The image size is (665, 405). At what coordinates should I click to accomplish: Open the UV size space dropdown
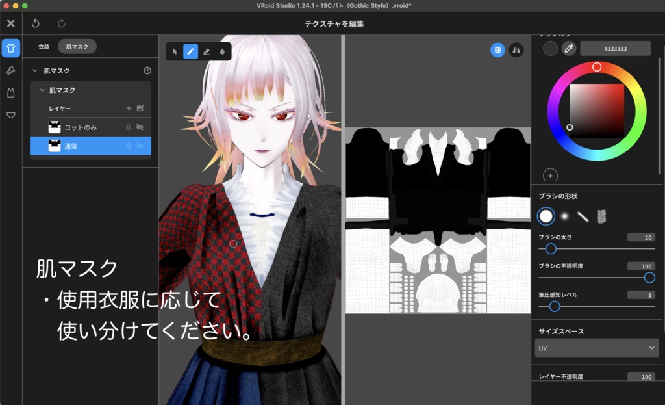(595, 348)
